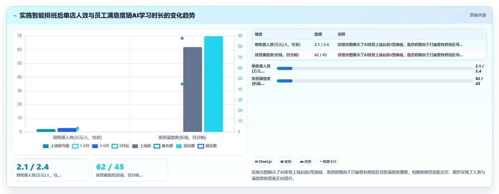Select the teal data point near 45

(182, 84)
